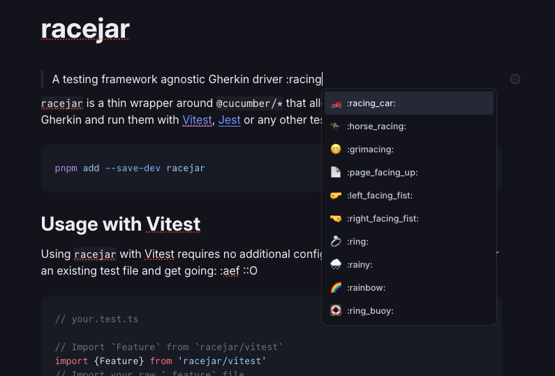Click the import {Feature} code line
The width and height of the screenshot is (555, 376).
pos(161,361)
